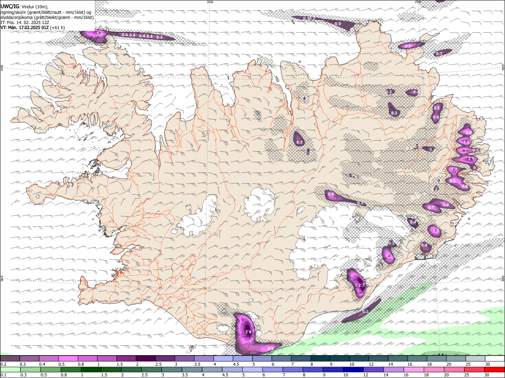Click the '20W' longitude label at the top
The image size is (505, 378).
click(x=210, y=2)
